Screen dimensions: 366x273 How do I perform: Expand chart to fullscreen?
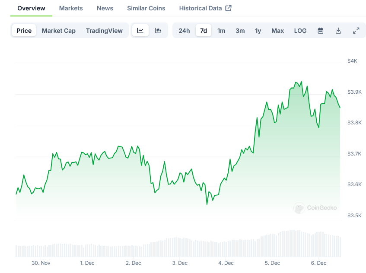pyautogui.click(x=356, y=31)
